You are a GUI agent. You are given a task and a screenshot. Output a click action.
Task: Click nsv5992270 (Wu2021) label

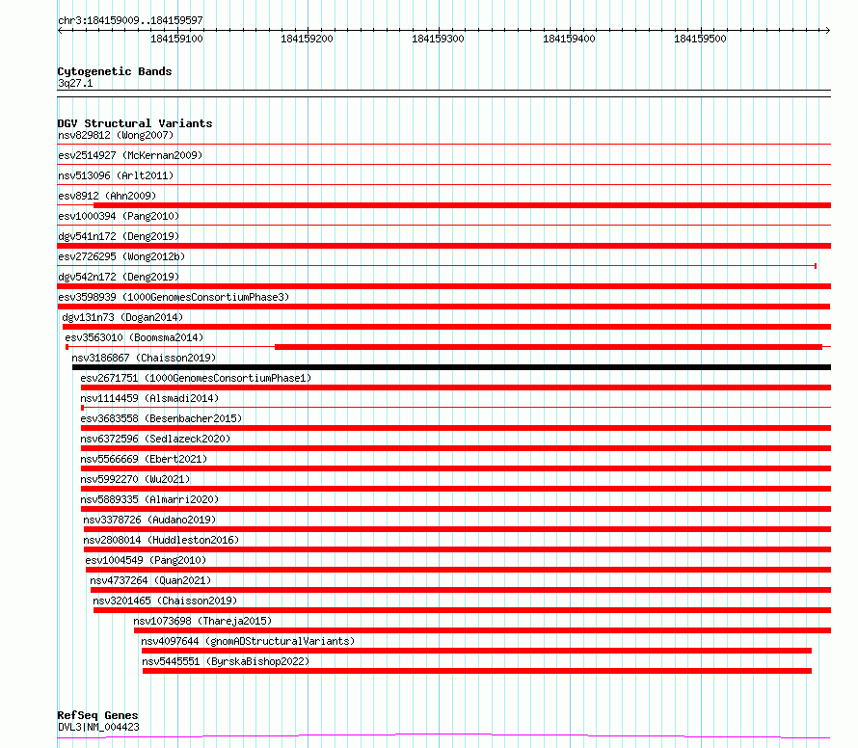(135, 479)
